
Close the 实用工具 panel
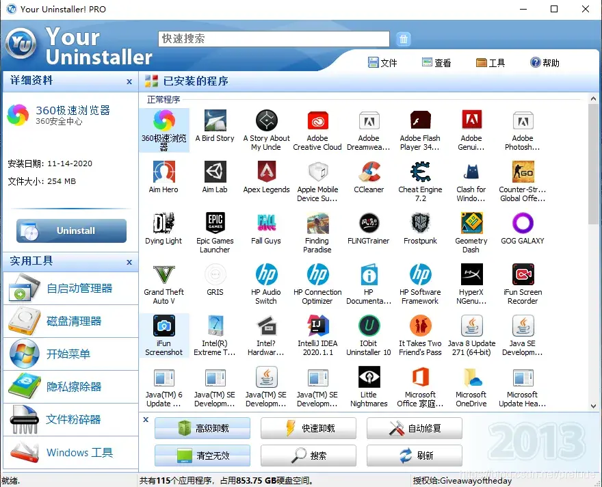pos(129,262)
